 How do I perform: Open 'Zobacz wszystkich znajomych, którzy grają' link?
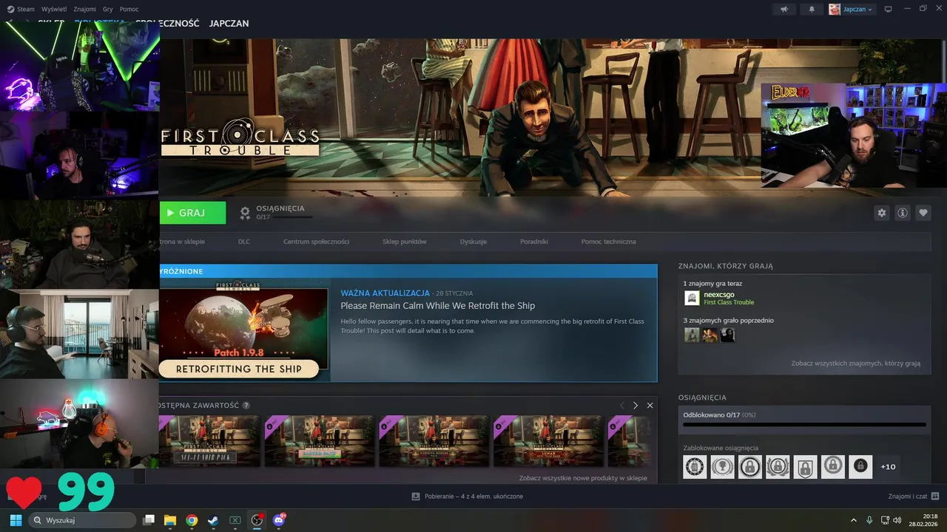pos(855,364)
